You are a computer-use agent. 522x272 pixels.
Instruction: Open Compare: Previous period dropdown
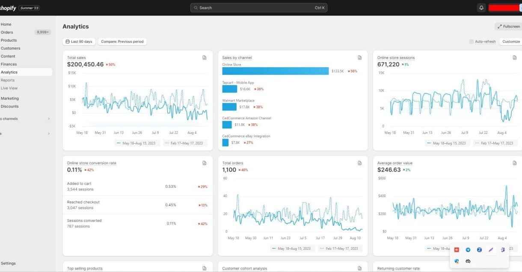pos(122,41)
